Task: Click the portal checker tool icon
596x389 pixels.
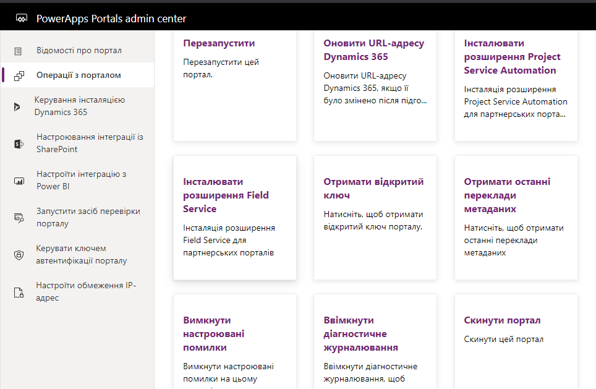Action: (19, 218)
